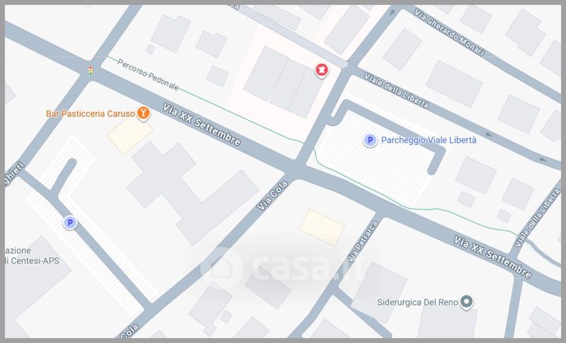Open the Parcheggio Viale Libertà text label
Image resolution: width=566 pixels, height=343 pixels.
tap(429, 140)
